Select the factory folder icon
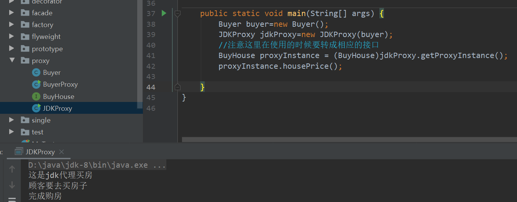The width and height of the screenshot is (517, 202). pyautogui.click(x=25, y=24)
